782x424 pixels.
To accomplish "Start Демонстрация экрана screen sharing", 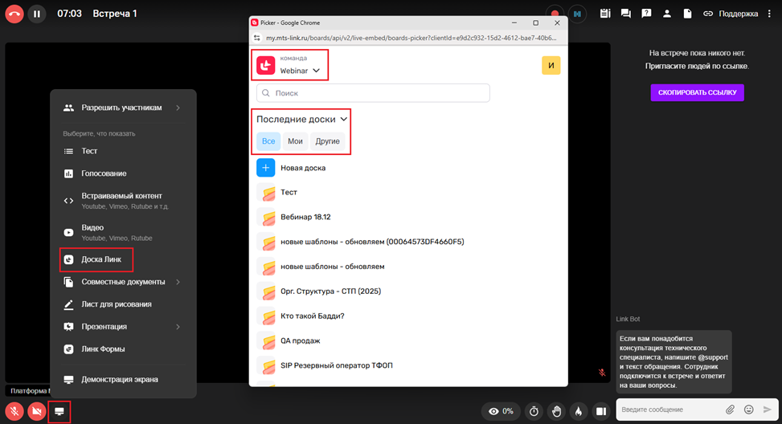I will click(123, 380).
